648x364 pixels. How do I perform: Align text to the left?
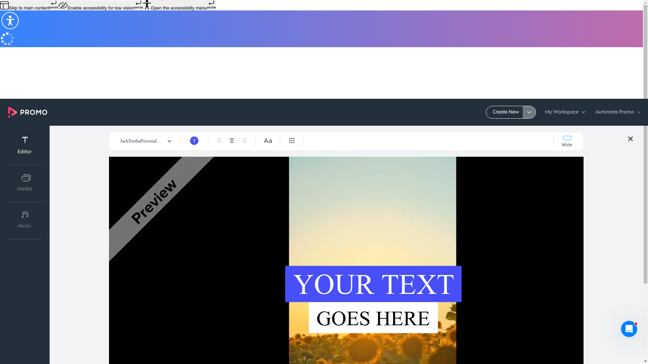(x=219, y=141)
